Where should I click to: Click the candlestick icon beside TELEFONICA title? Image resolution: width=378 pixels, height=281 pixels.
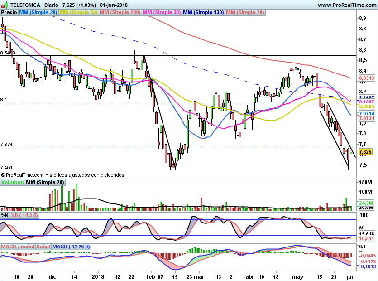click(5, 5)
